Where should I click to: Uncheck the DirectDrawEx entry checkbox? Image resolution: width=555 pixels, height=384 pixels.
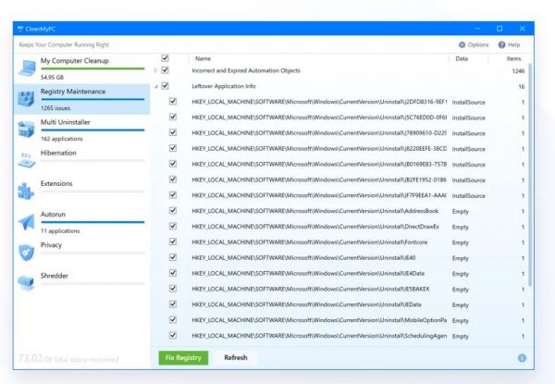(173, 226)
